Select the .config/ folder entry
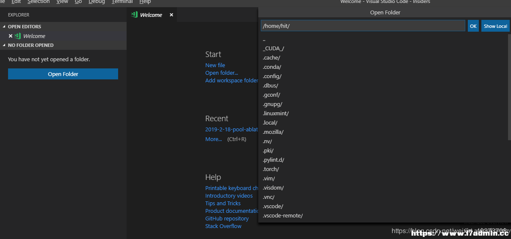Image resolution: width=511 pixels, height=239 pixels. 383,76
